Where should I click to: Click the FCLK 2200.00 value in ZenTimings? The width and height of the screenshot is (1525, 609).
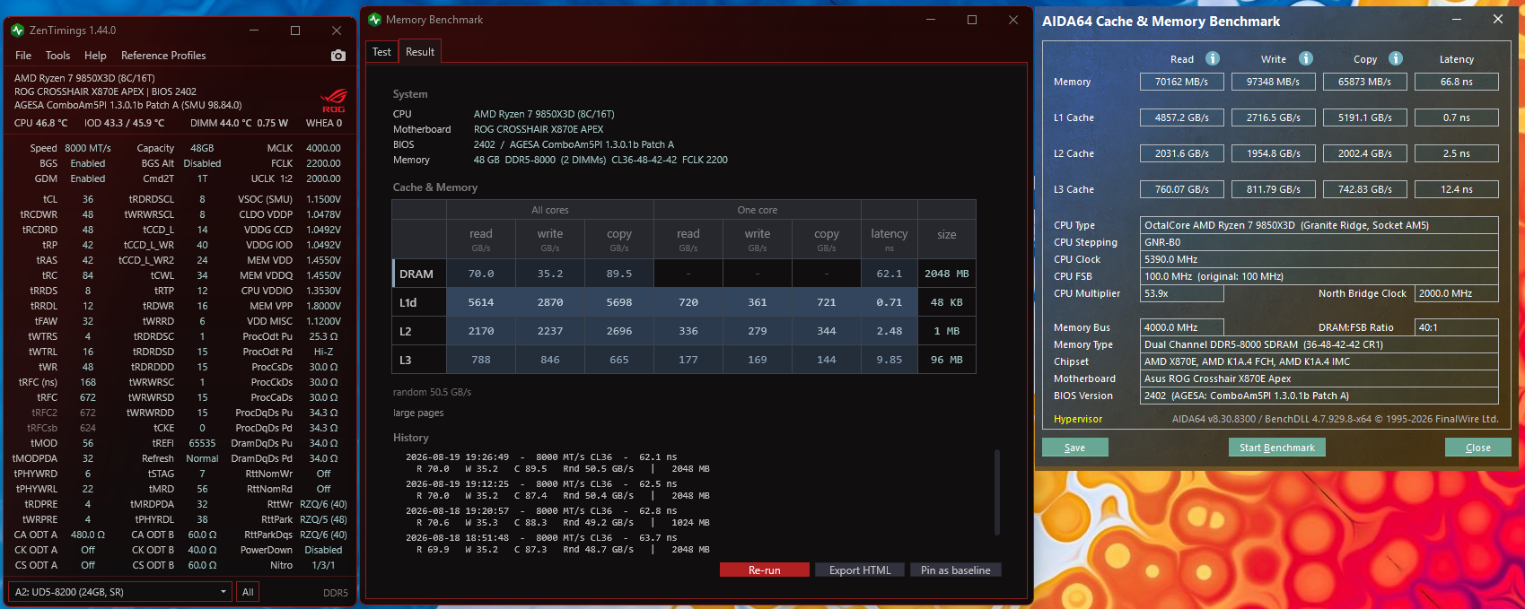tap(323, 163)
